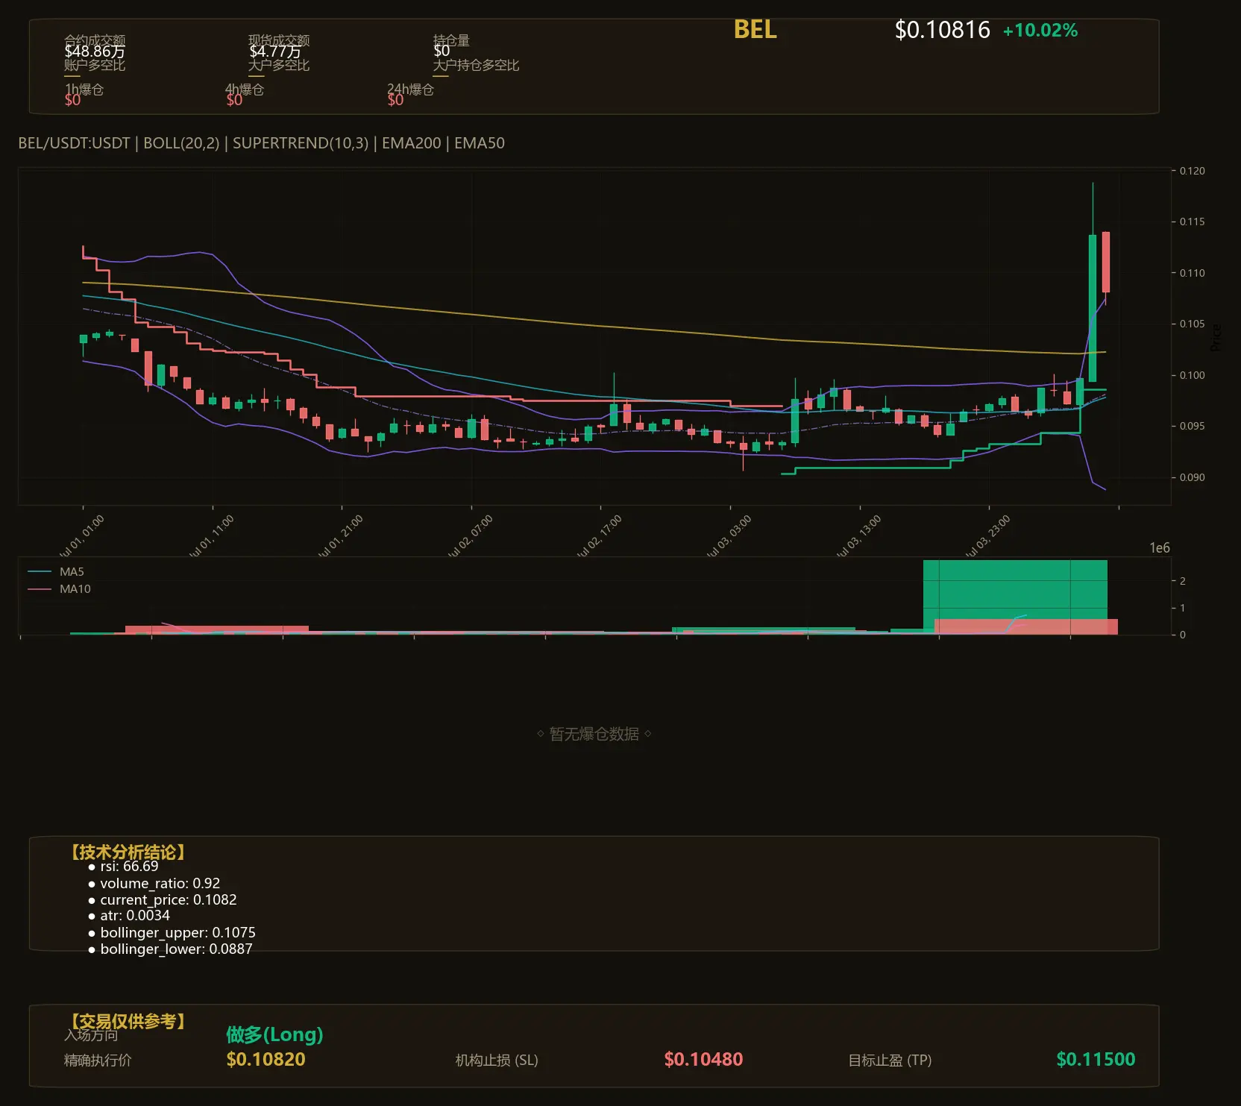Click the 4h爆仓 liquidation label
1241x1106 pixels.
tap(245, 89)
